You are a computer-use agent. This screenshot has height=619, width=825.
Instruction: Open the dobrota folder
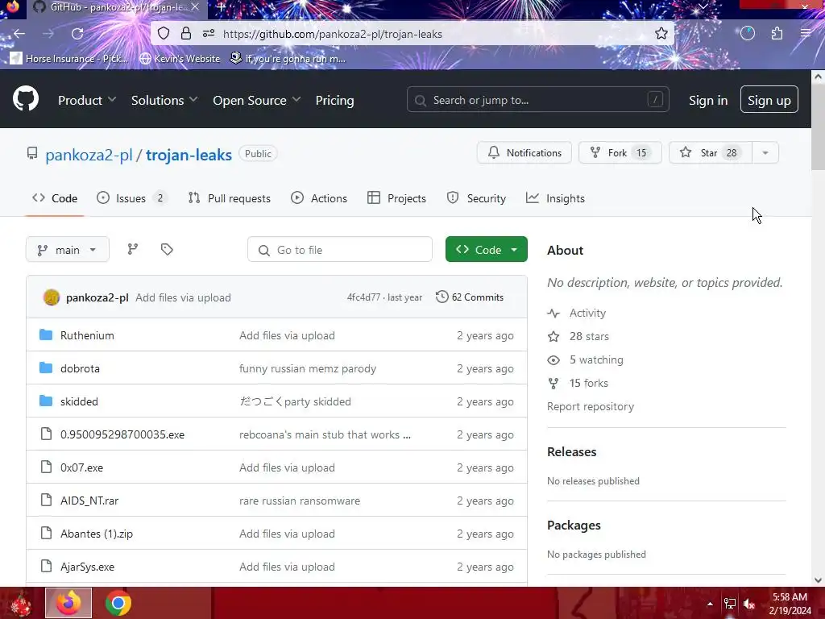point(80,368)
